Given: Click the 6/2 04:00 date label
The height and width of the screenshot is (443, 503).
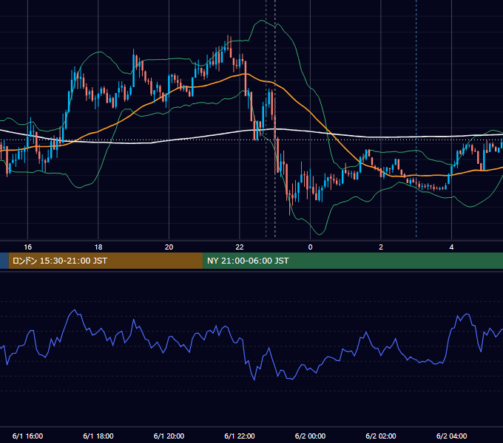Looking at the screenshot, I should point(452,436).
